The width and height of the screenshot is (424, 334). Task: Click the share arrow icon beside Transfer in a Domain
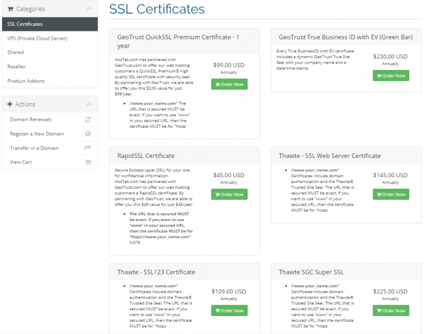88,148
